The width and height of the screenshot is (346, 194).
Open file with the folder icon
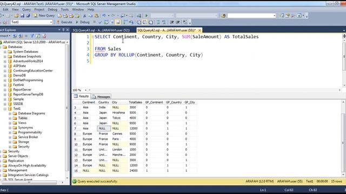click(x=16, y=16)
